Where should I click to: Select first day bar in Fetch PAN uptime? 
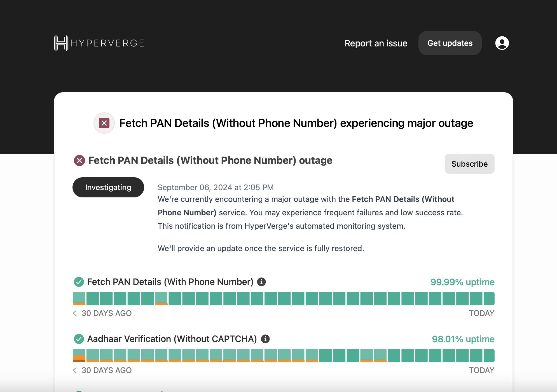[79, 299]
